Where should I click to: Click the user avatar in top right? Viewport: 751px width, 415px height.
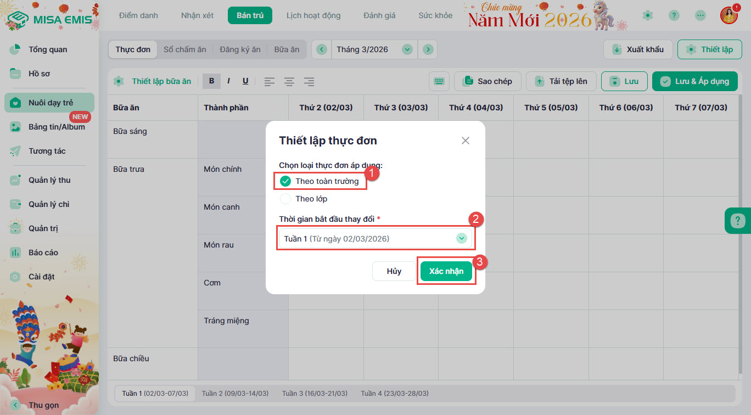point(728,15)
